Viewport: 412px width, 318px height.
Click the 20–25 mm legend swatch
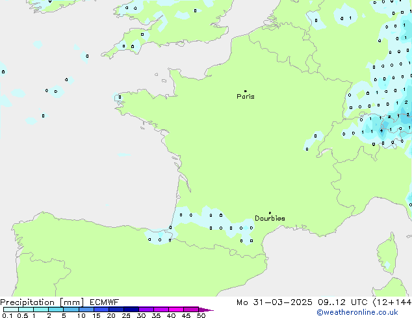click(116, 310)
